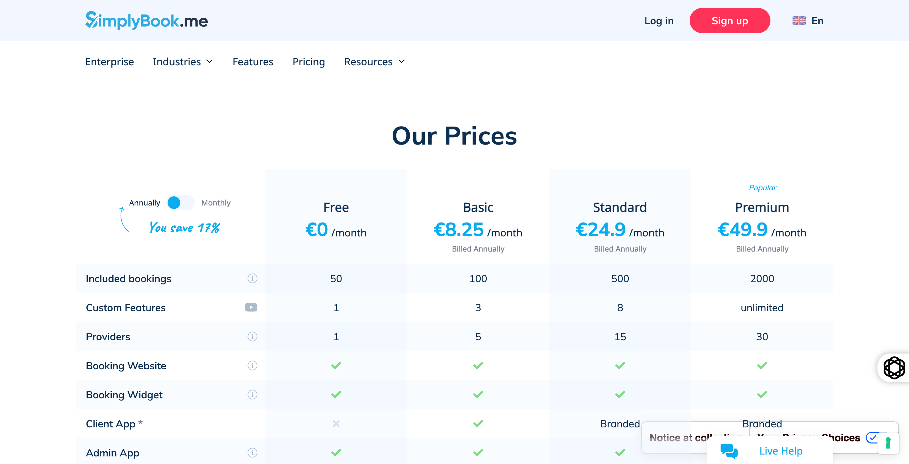909x464 pixels.
Task: Select the Annually billing label
Action: [x=144, y=203]
